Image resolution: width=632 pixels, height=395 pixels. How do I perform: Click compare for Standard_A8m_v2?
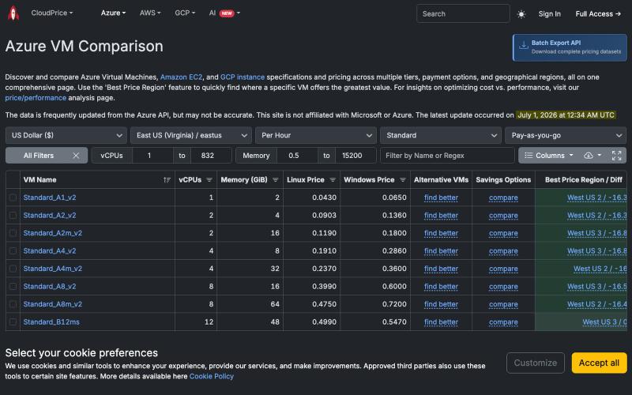503,304
